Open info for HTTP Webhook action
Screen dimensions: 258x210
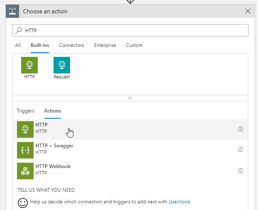241,170
